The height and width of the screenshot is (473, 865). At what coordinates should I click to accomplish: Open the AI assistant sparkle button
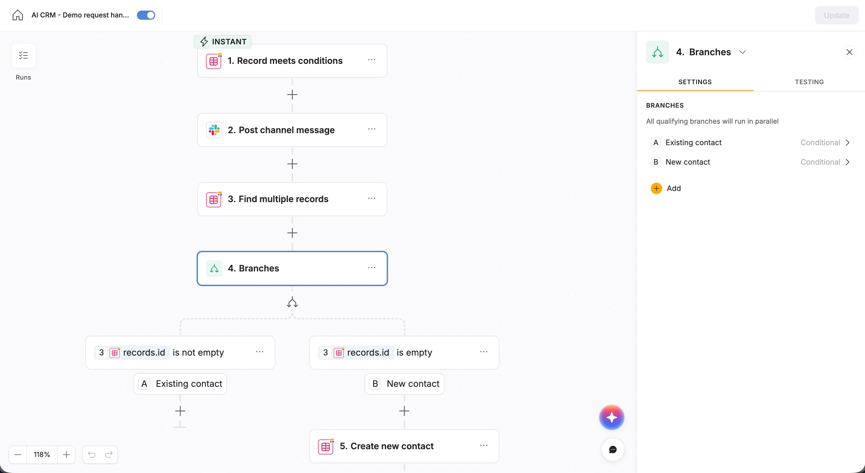[x=612, y=417]
